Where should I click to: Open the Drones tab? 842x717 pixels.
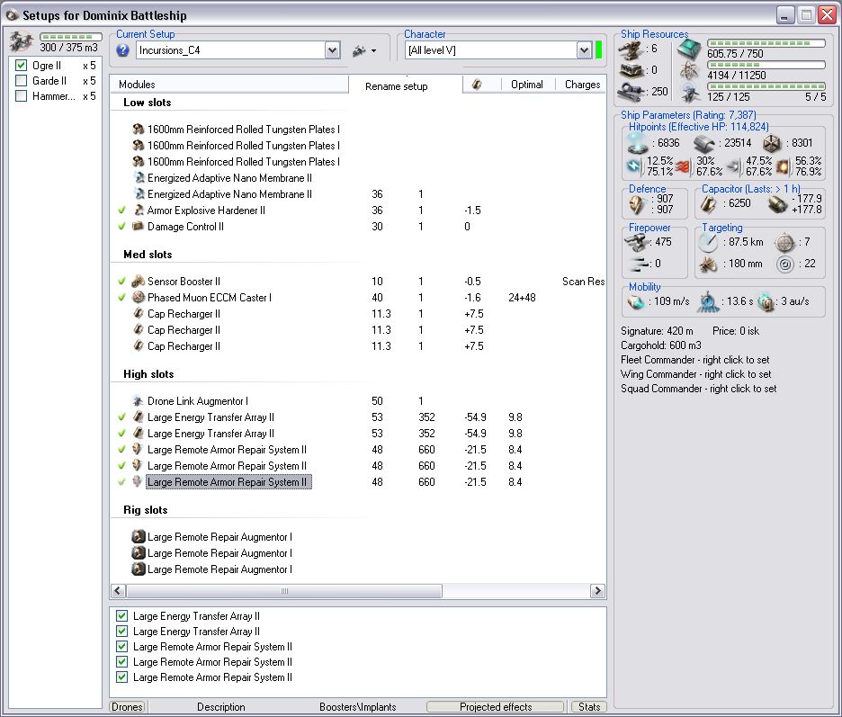pyautogui.click(x=127, y=707)
